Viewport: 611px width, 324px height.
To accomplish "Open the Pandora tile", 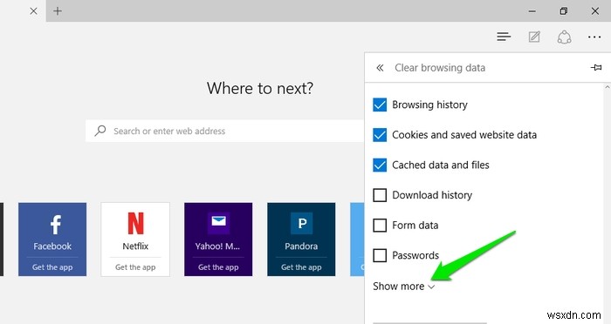I will [301, 240].
